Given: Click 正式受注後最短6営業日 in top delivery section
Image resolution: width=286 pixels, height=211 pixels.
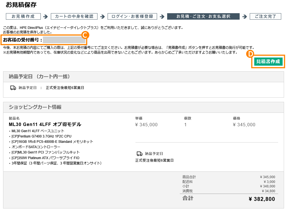Looking at the screenshot, I should [65, 88].
